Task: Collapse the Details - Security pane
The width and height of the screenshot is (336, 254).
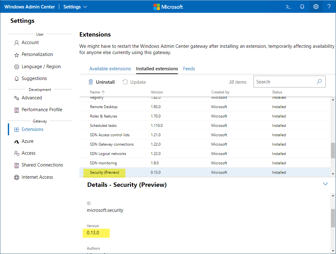Action: coord(325,184)
